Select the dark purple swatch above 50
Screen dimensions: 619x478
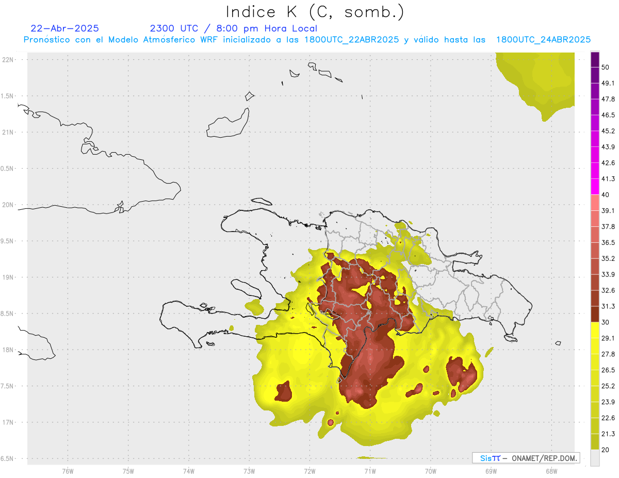click(x=595, y=59)
